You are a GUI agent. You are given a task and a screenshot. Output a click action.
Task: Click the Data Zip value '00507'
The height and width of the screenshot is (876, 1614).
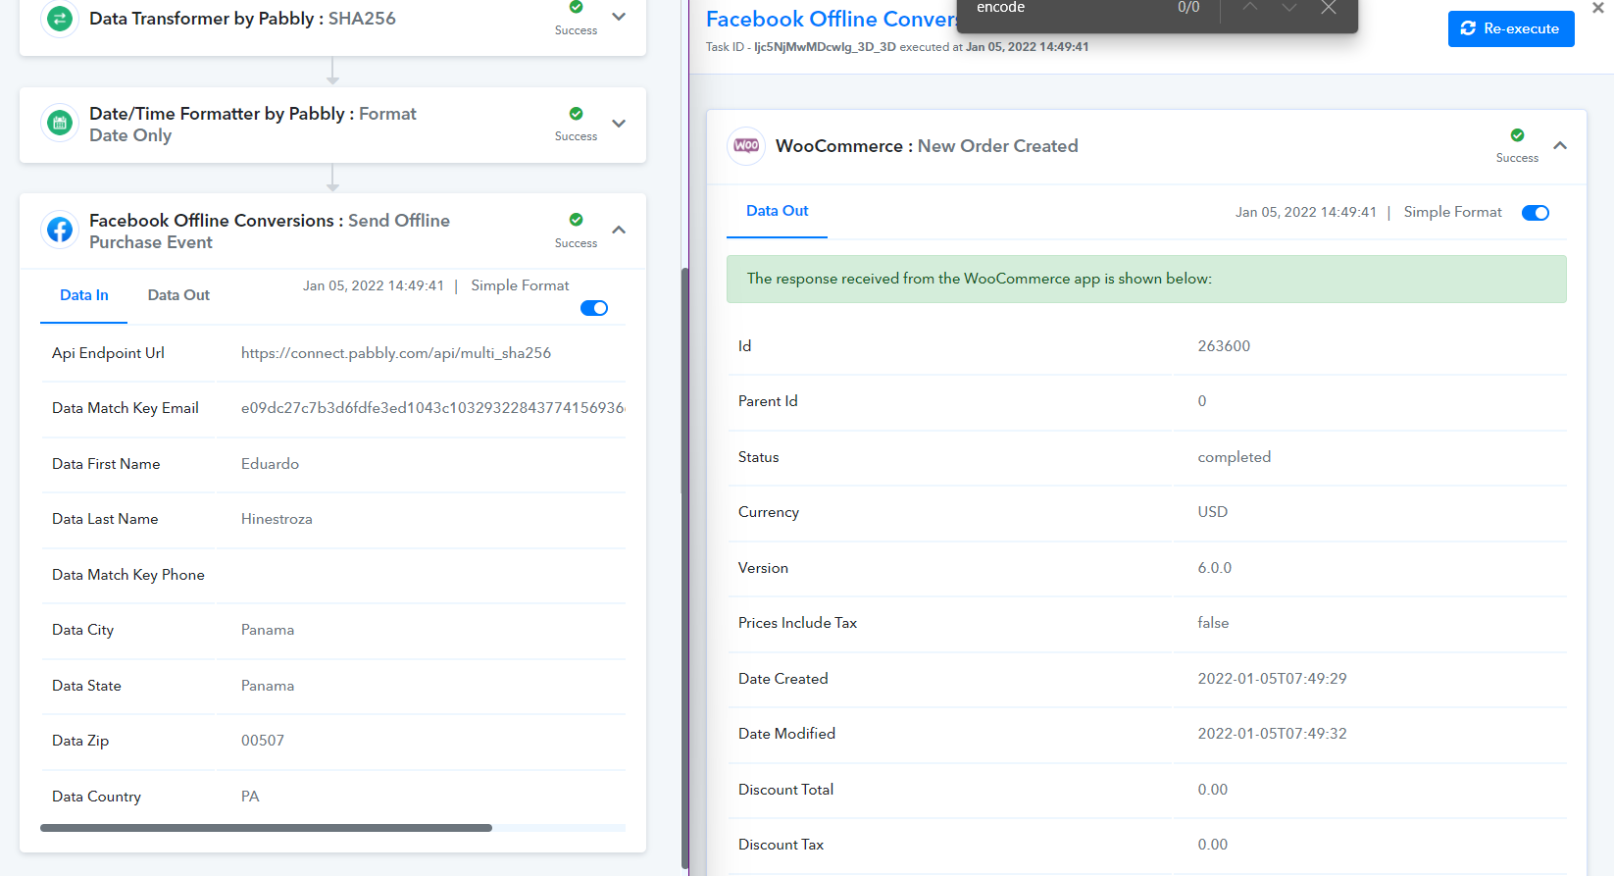click(263, 741)
